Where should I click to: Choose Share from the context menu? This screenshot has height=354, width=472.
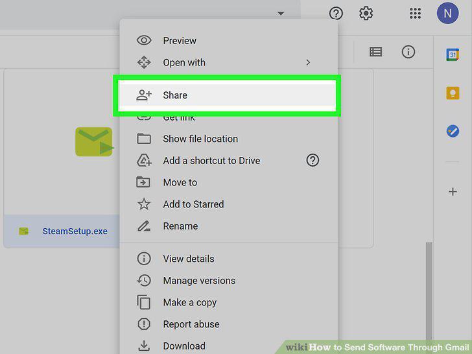point(228,95)
